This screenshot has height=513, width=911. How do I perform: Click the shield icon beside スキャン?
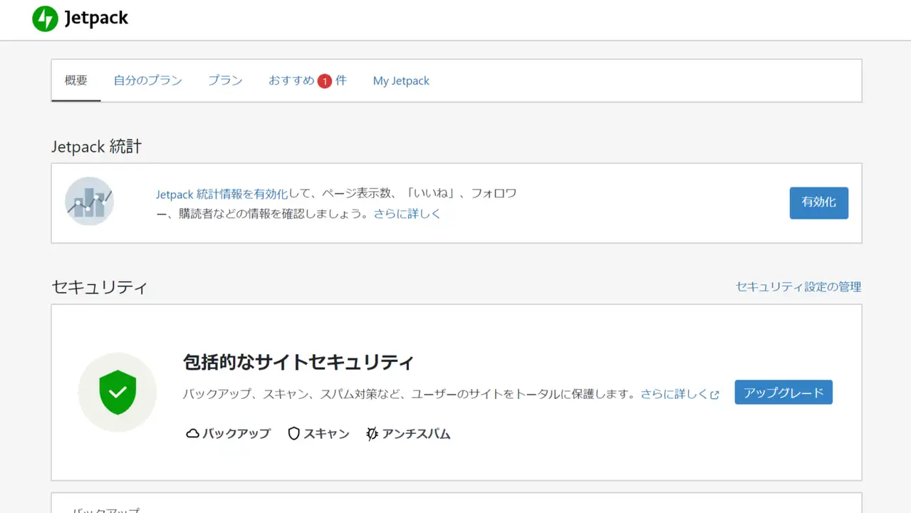pyautogui.click(x=293, y=433)
